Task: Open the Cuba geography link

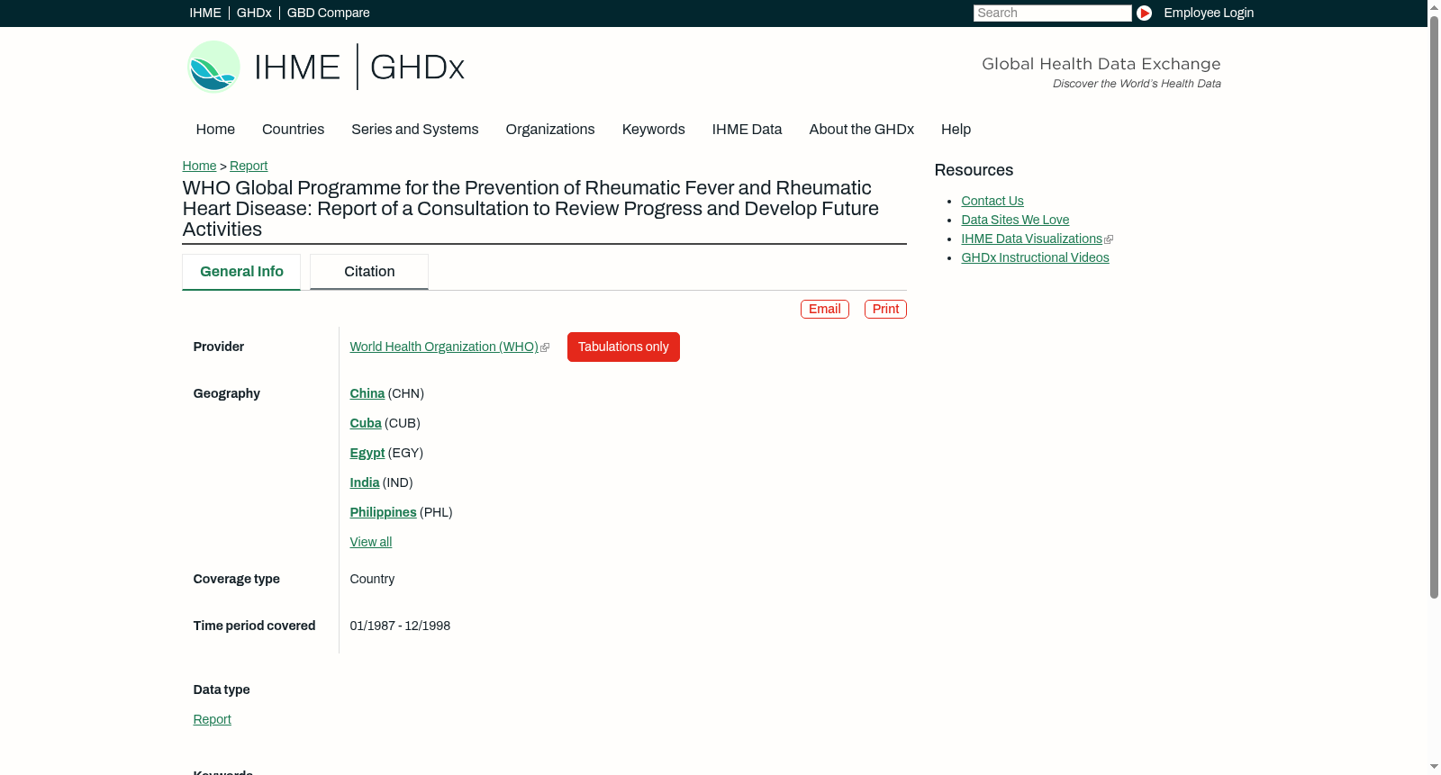Action: [366, 423]
